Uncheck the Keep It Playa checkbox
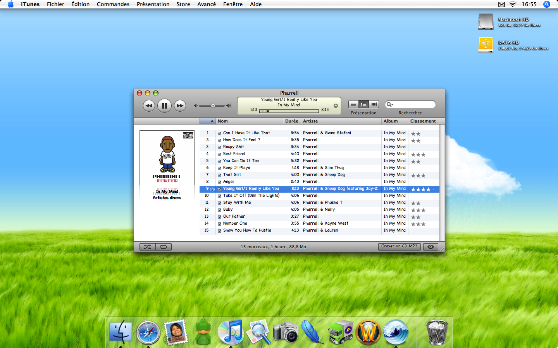 [219, 168]
